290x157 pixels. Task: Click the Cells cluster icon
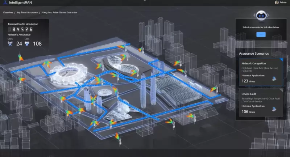(x=27, y=44)
